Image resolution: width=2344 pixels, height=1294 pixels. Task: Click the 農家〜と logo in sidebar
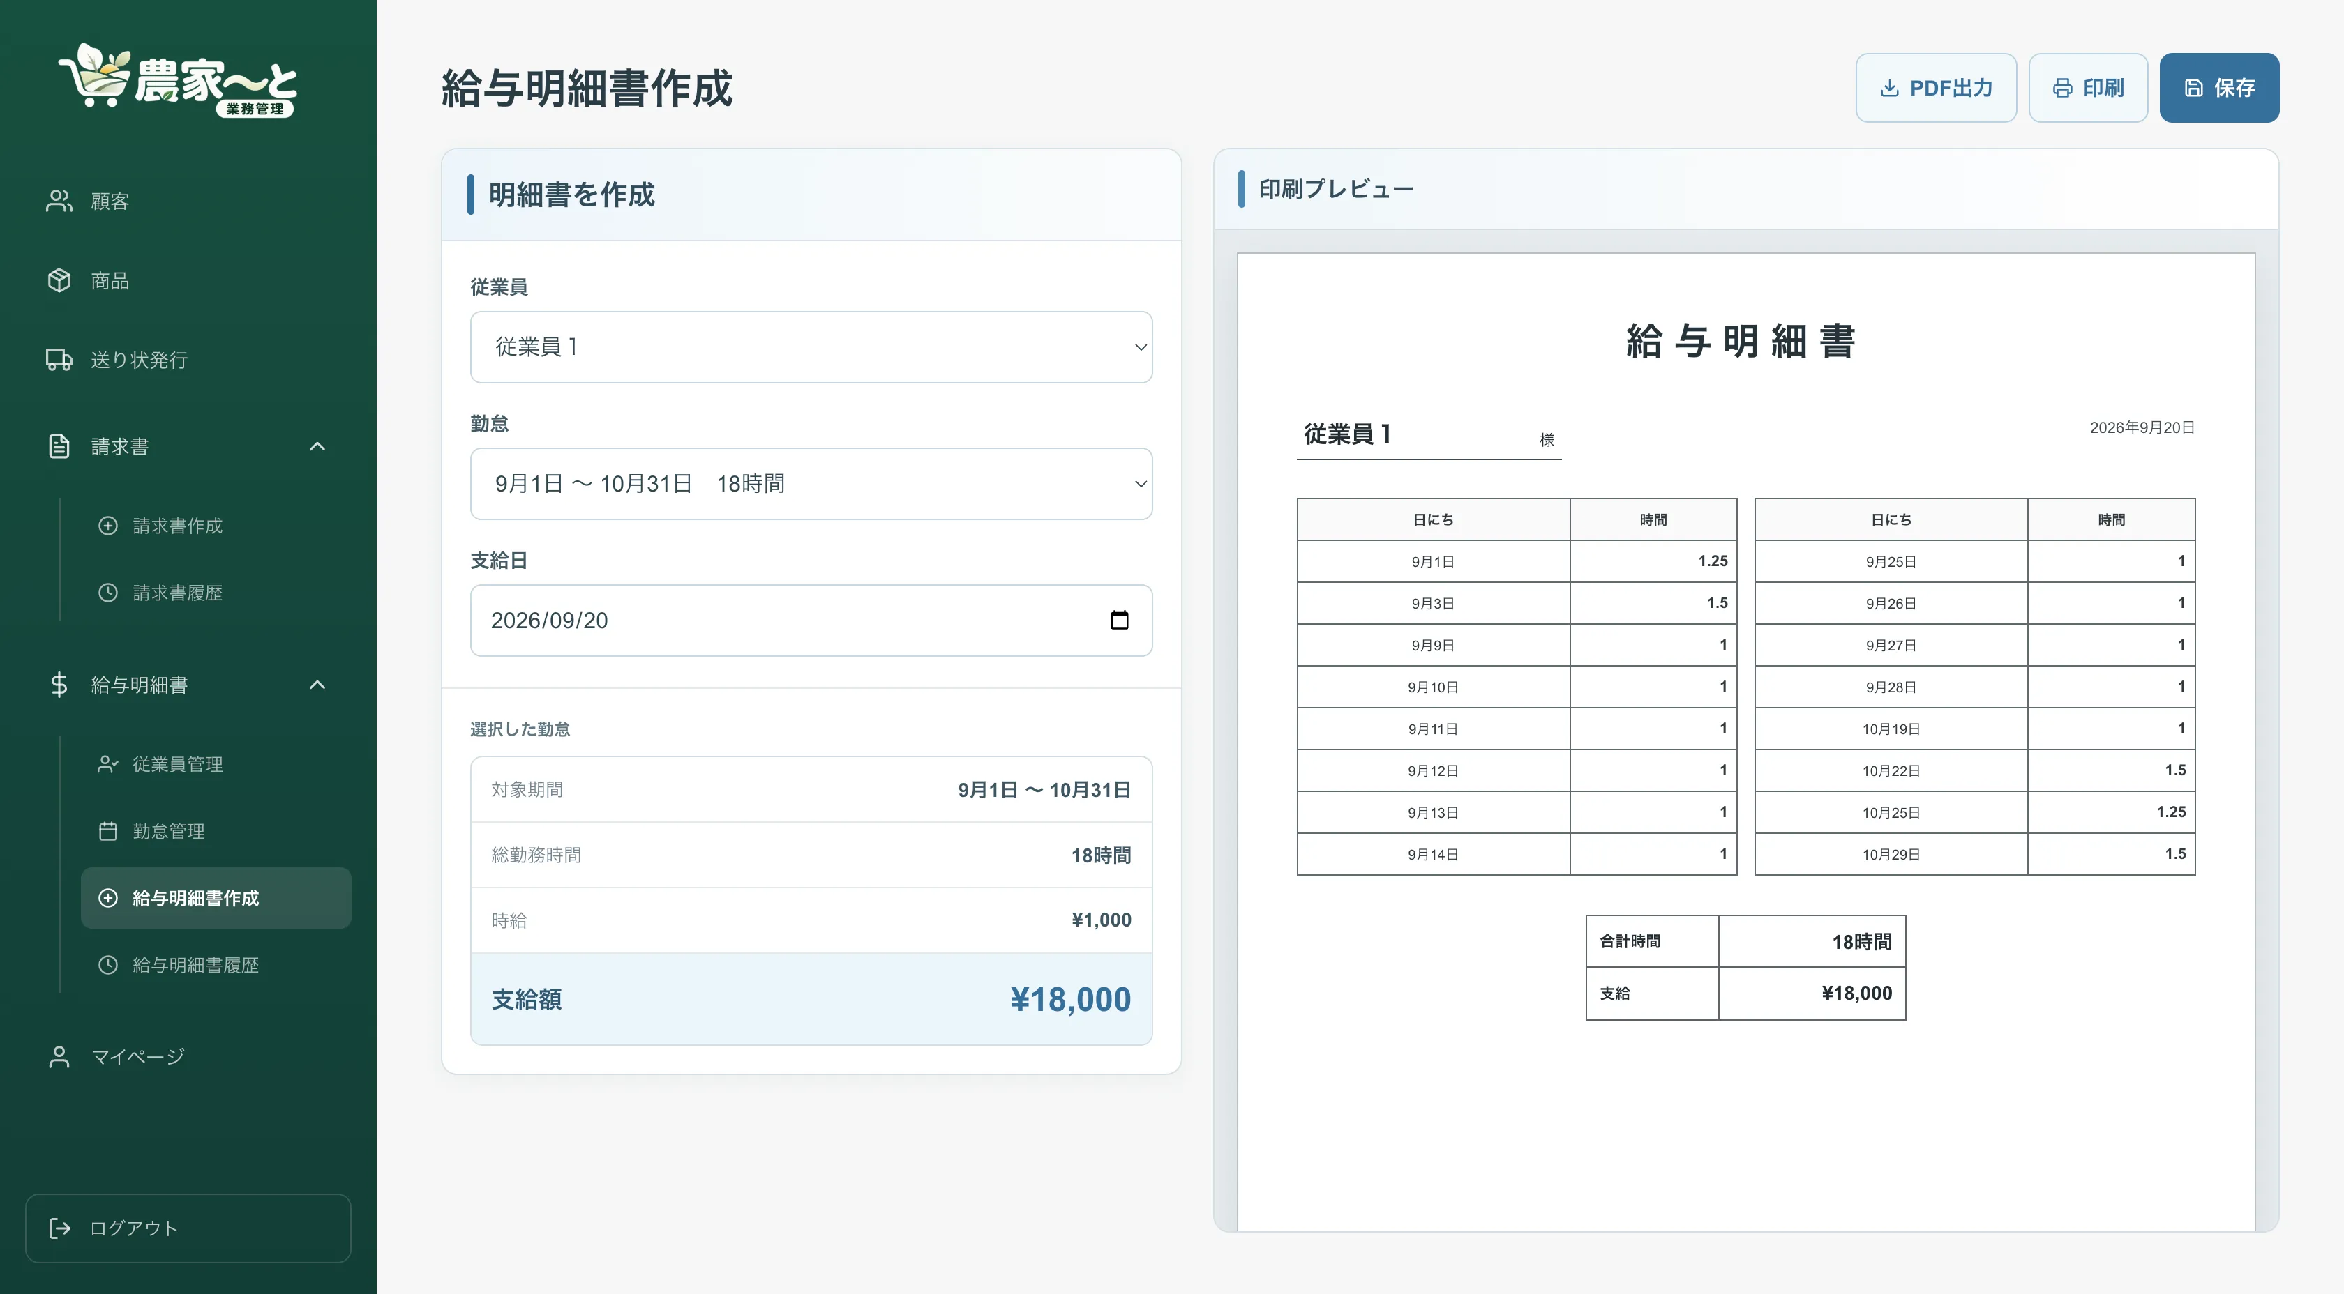point(179,80)
